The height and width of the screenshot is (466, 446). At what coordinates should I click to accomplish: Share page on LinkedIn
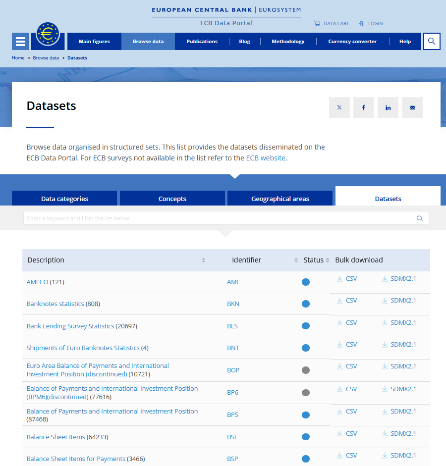coord(388,107)
